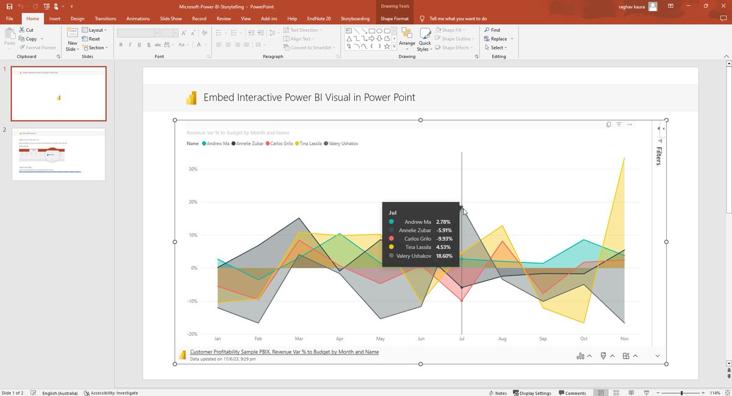This screenshot has width=732, height=396.
Task: Toggle the Comments pane
Action: 572,393
